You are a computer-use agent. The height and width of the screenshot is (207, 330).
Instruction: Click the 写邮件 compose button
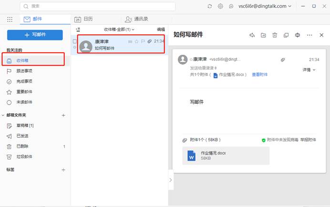pos(35,35)
